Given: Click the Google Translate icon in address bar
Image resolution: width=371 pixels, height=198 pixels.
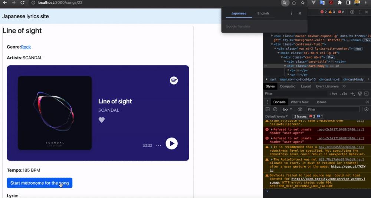Looking at the screenshot, I should (x=285, y=3).
